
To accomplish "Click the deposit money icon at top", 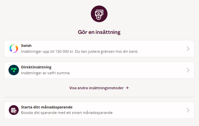I will pos(99,14).
